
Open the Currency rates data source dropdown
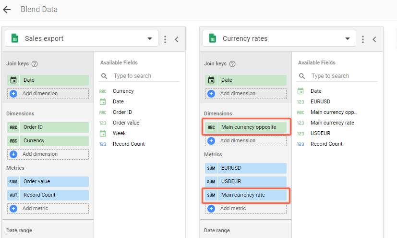click(x=279, y=38)
